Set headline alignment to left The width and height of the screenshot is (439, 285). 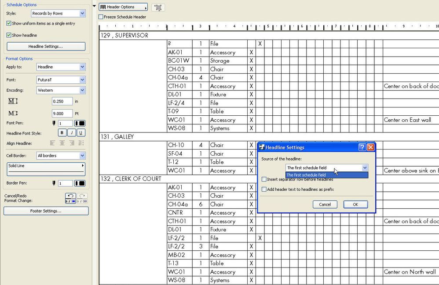pyautogui.click(x=52, y=143)
